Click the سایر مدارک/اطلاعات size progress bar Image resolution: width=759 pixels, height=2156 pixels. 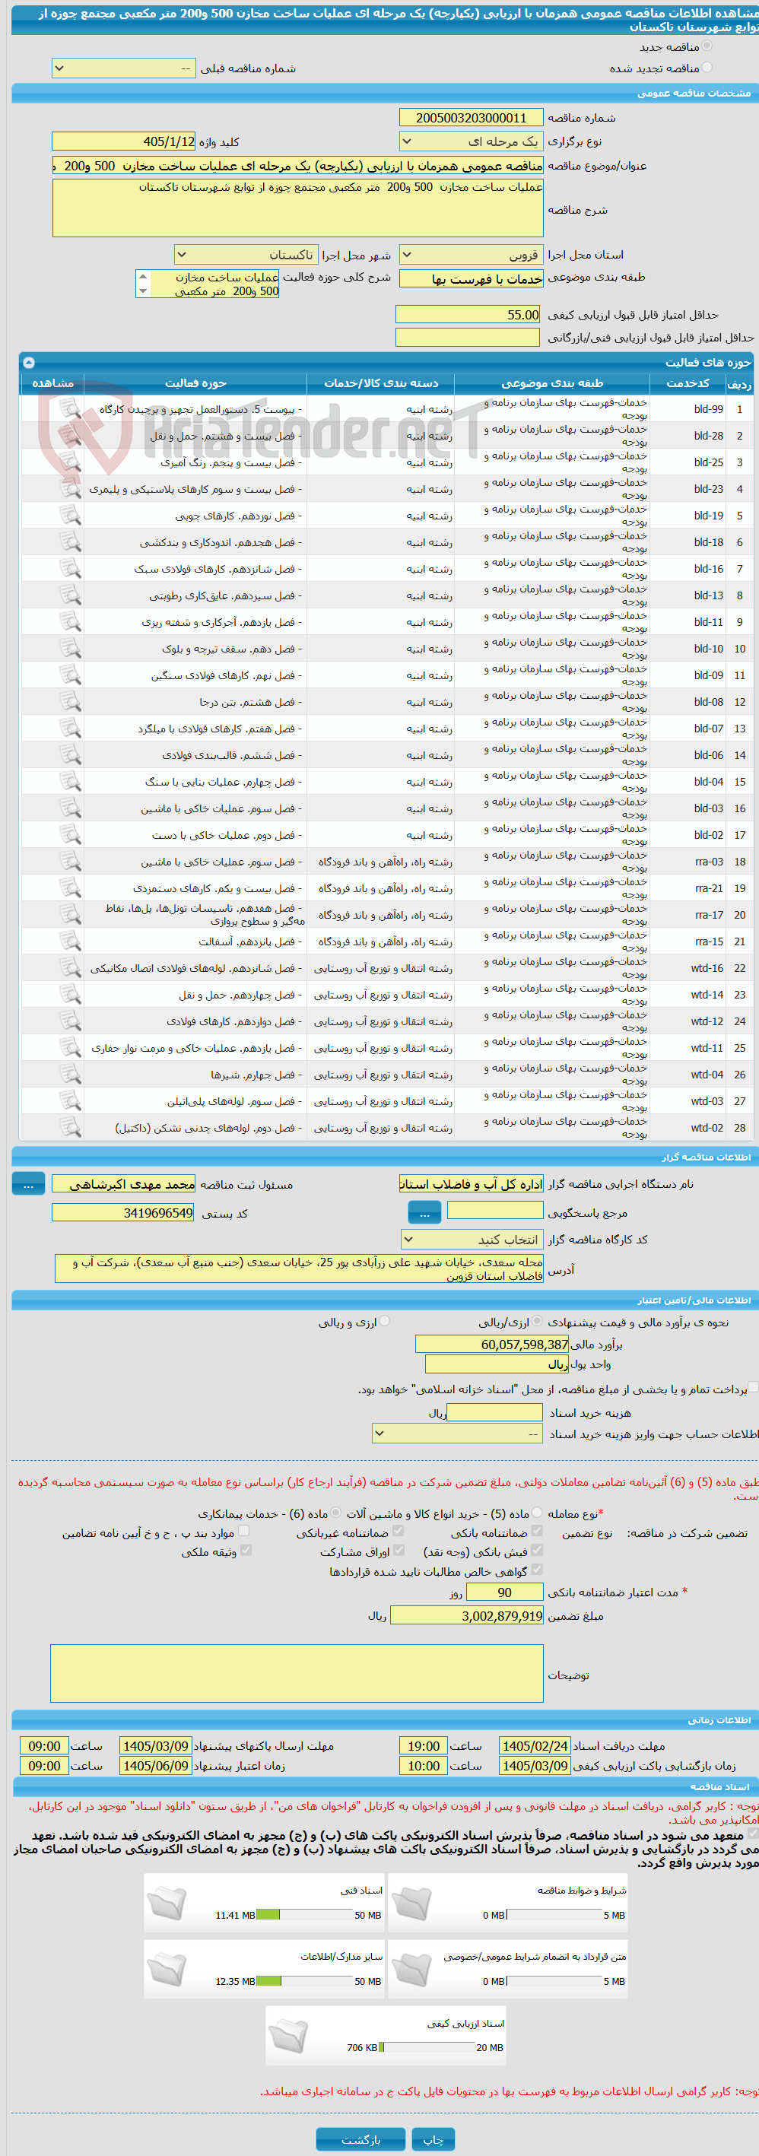(x=305, y=1981)
